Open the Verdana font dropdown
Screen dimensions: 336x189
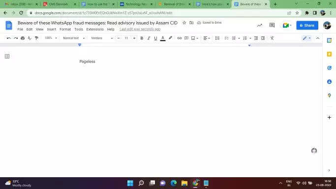point(102,38)
